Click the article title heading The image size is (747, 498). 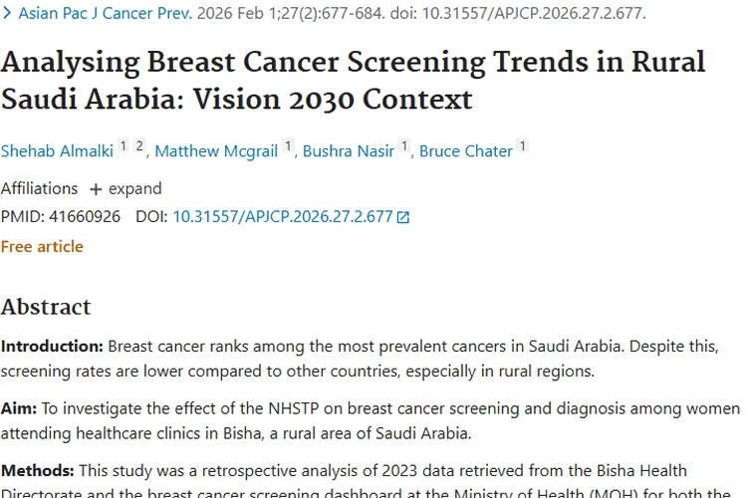click(x=353, y=80)
